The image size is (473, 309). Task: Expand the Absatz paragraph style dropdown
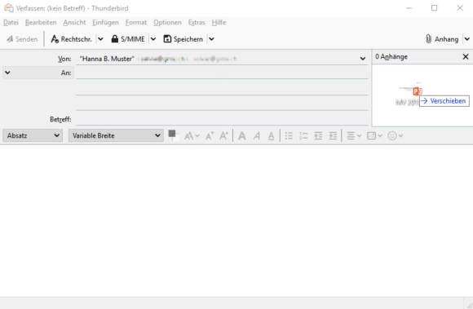(33, 135)
